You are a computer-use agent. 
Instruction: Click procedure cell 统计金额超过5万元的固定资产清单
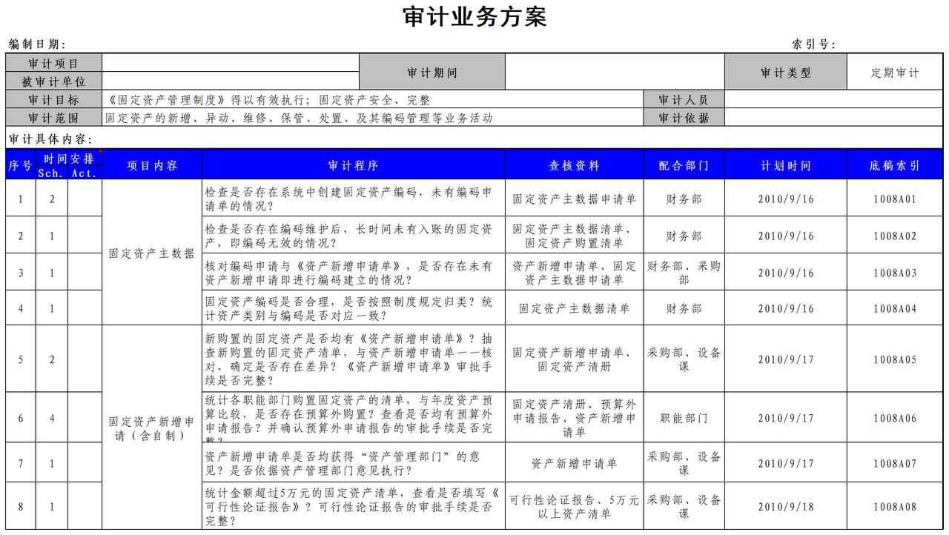click(354, 506)
